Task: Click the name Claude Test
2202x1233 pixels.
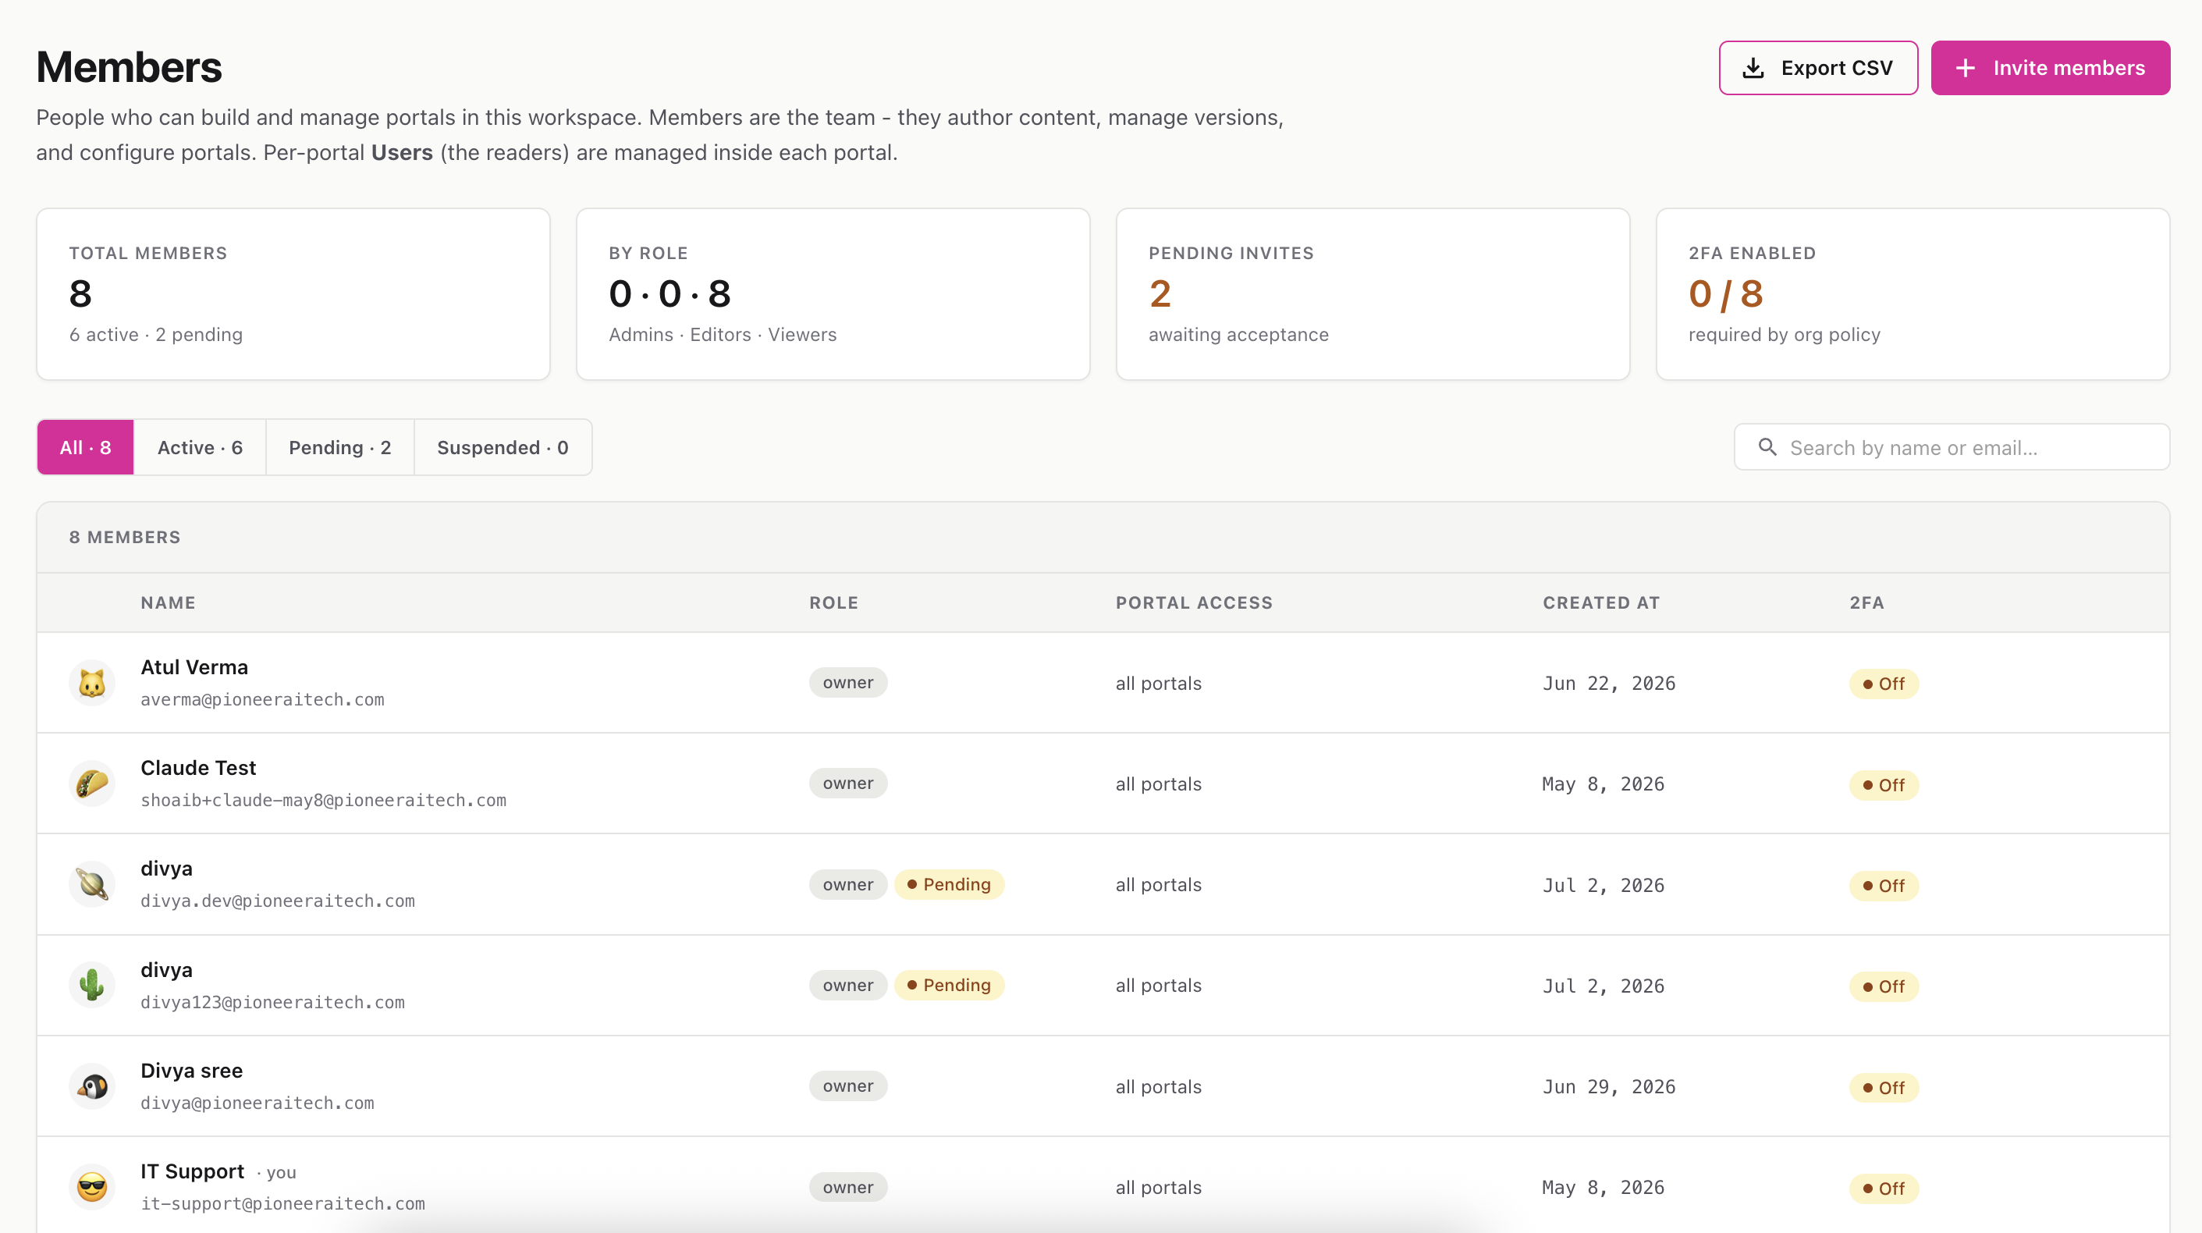Action: pyautogui.click(x=198, y=768)
